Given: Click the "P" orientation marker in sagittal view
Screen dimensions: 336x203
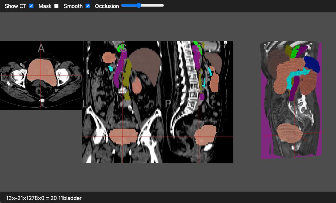Looking at the screenshot, I should coord(167,104).
